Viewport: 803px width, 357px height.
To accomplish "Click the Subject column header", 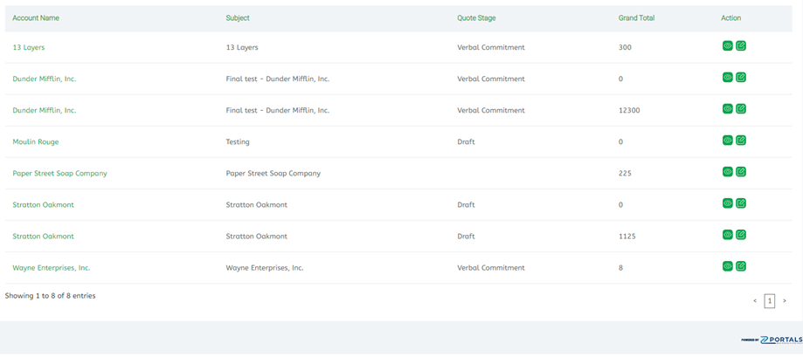I will (238, 17).
